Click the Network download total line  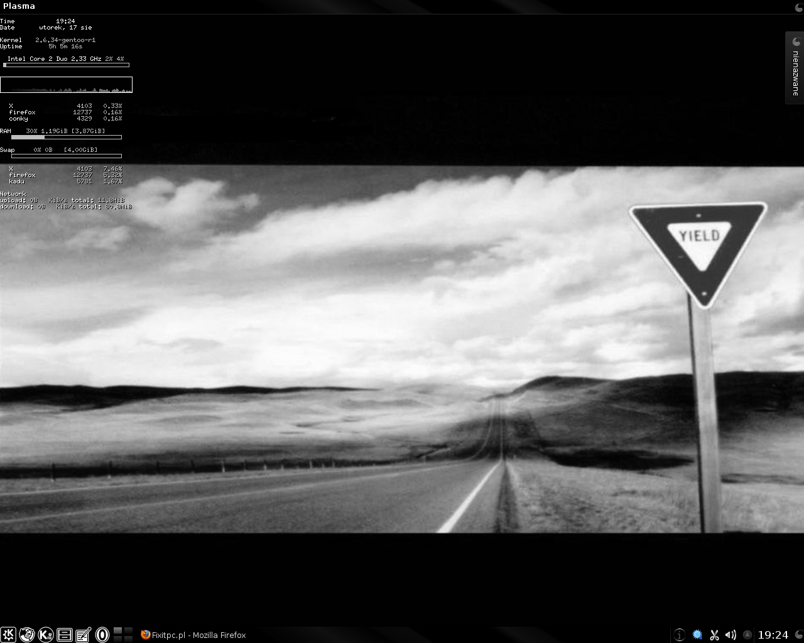pos(66,207)
